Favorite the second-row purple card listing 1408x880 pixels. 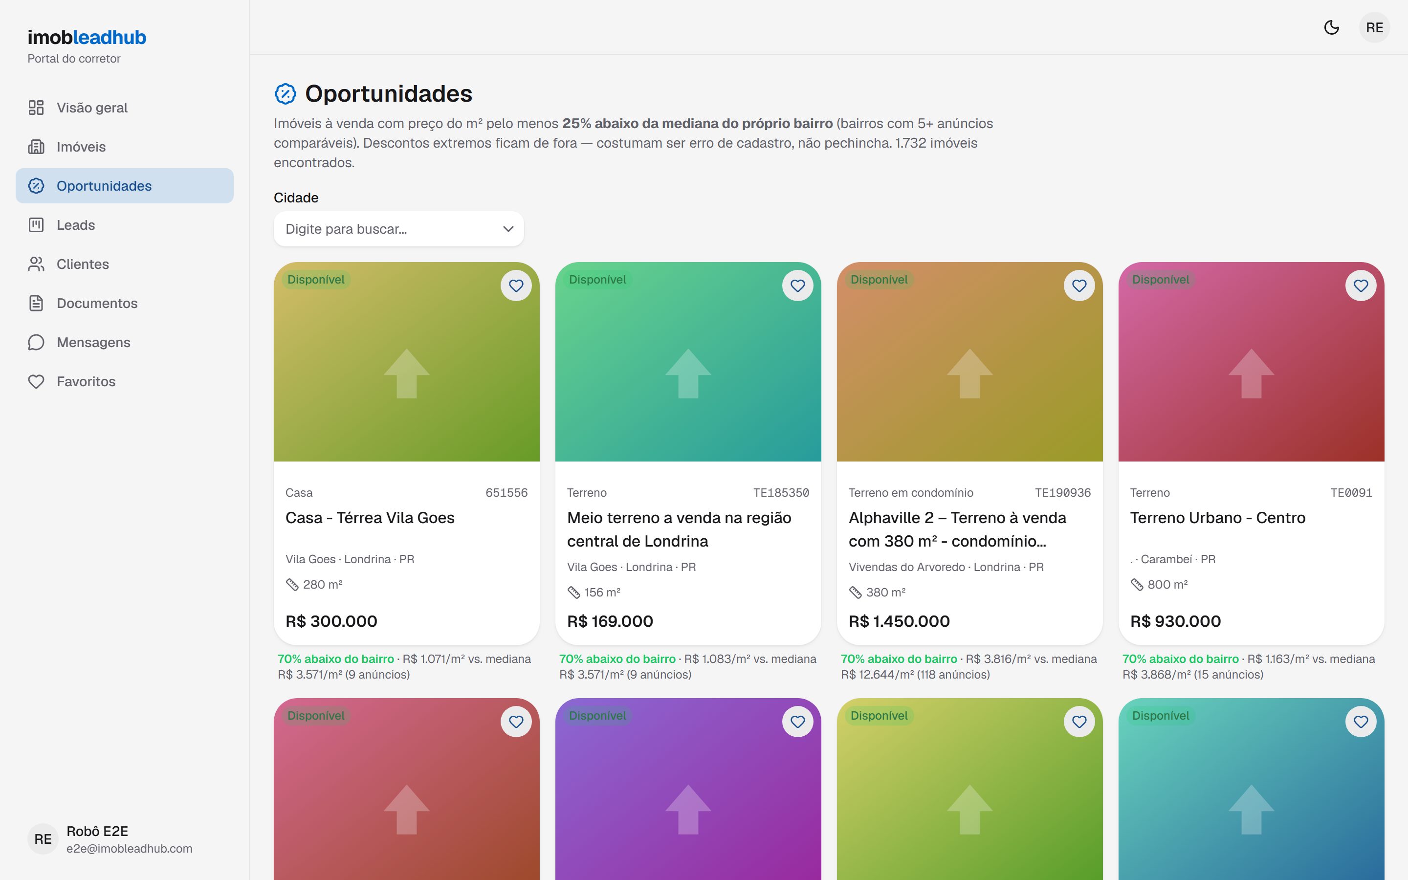[798, 722]
